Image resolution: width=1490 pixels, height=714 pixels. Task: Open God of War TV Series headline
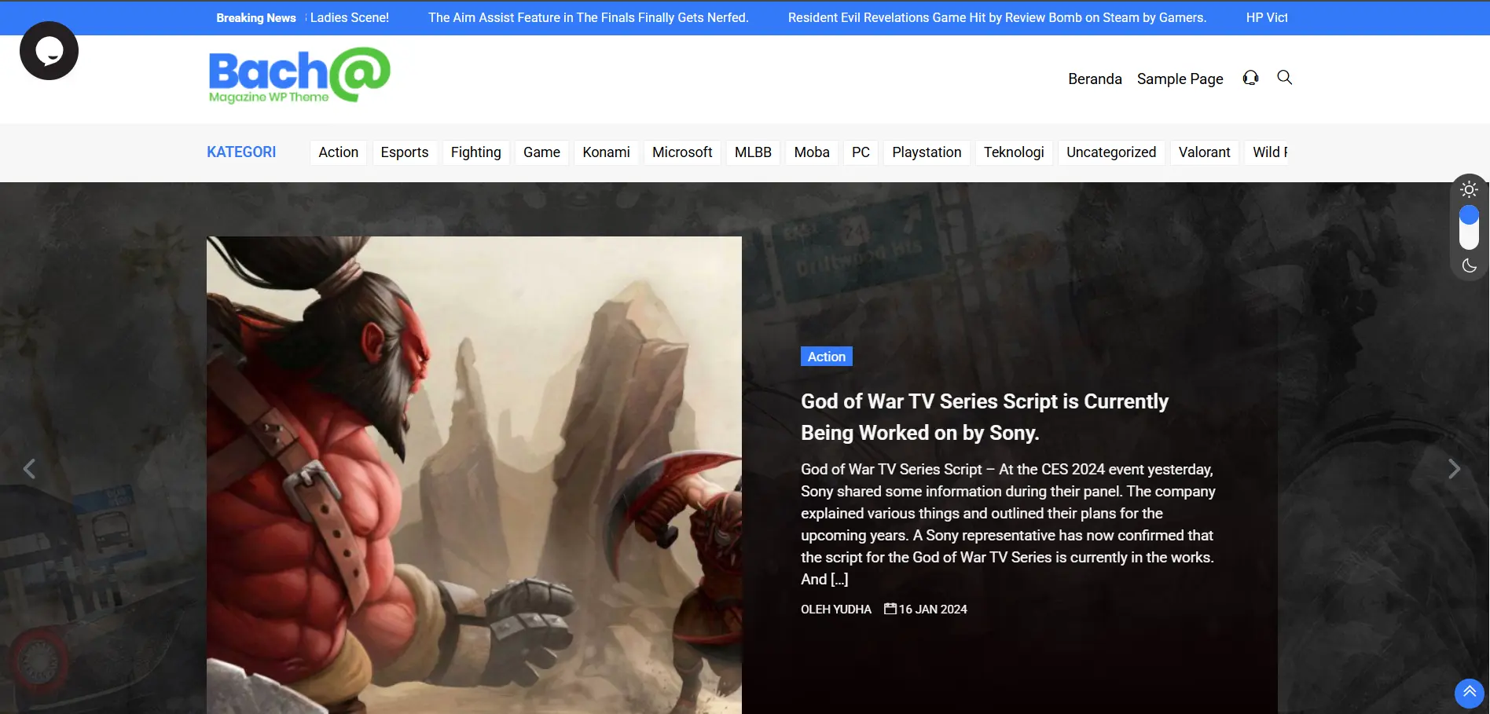point(984,417)
